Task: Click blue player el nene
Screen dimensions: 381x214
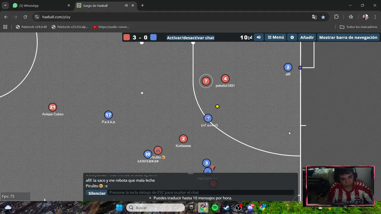Action: 208,118
